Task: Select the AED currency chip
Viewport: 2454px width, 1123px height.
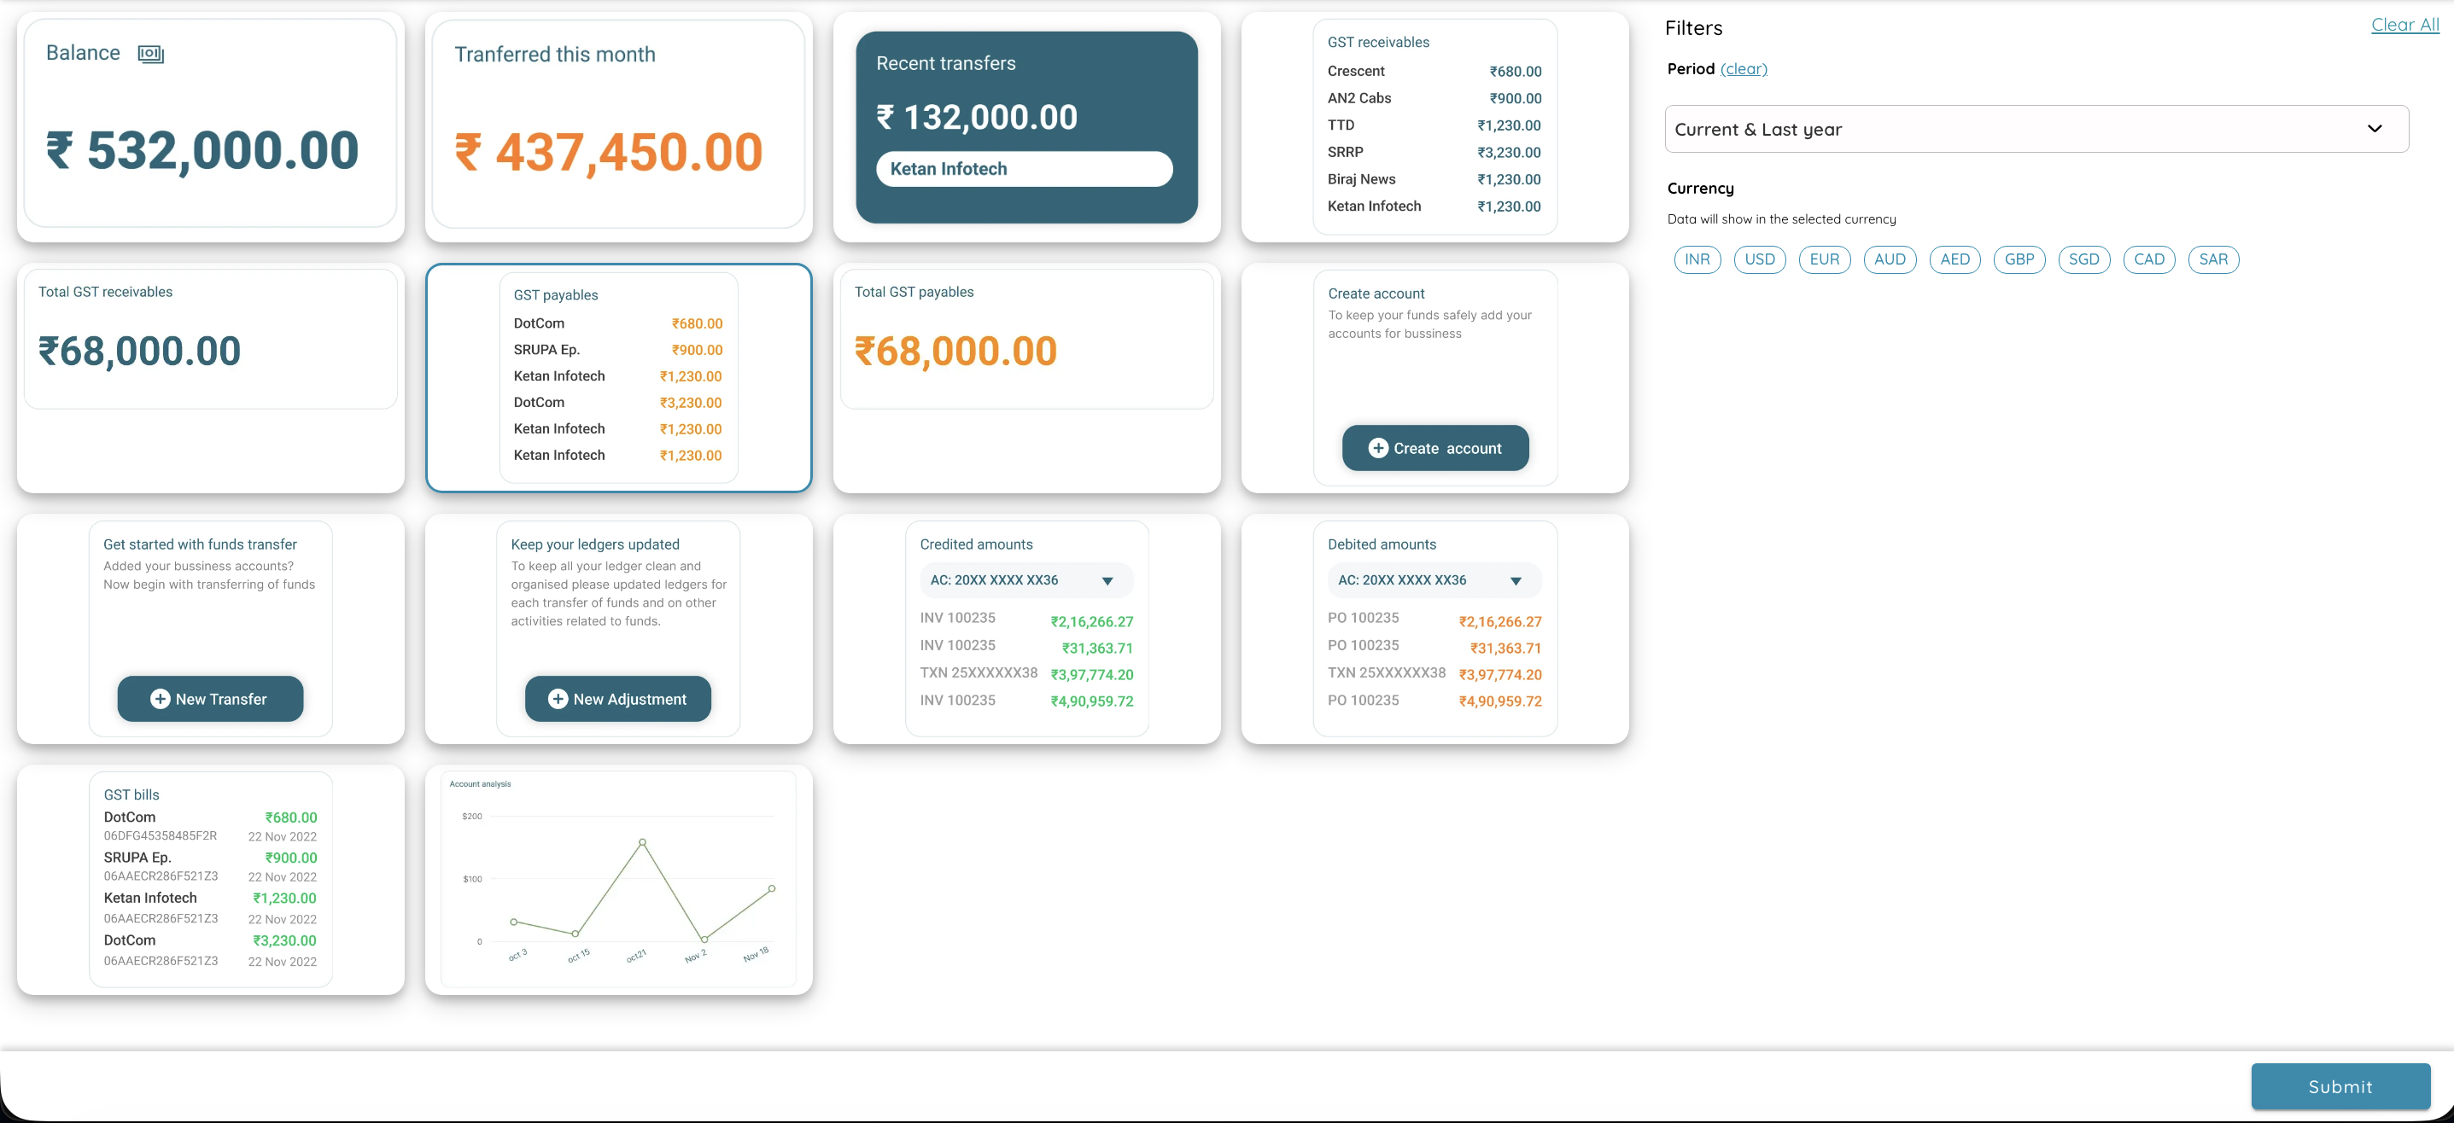Action: 1954,259
